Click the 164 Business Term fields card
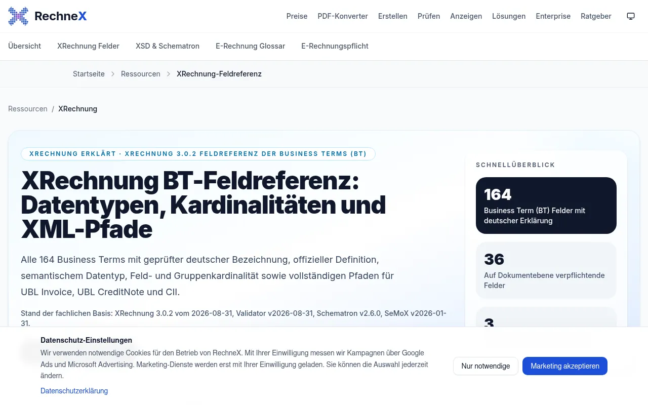 pos(546,206)
